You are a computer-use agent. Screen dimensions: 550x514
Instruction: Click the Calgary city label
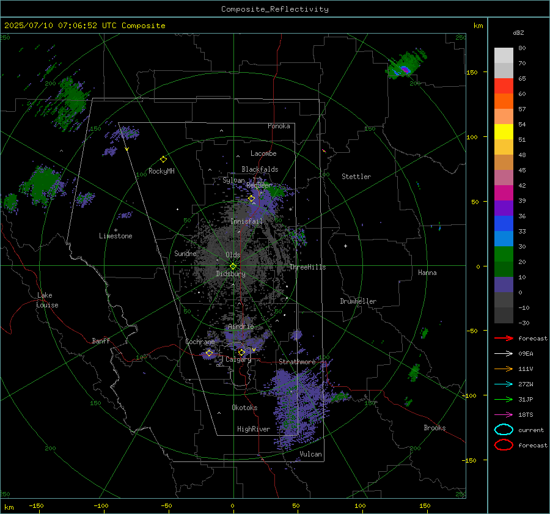click(238, 359)
